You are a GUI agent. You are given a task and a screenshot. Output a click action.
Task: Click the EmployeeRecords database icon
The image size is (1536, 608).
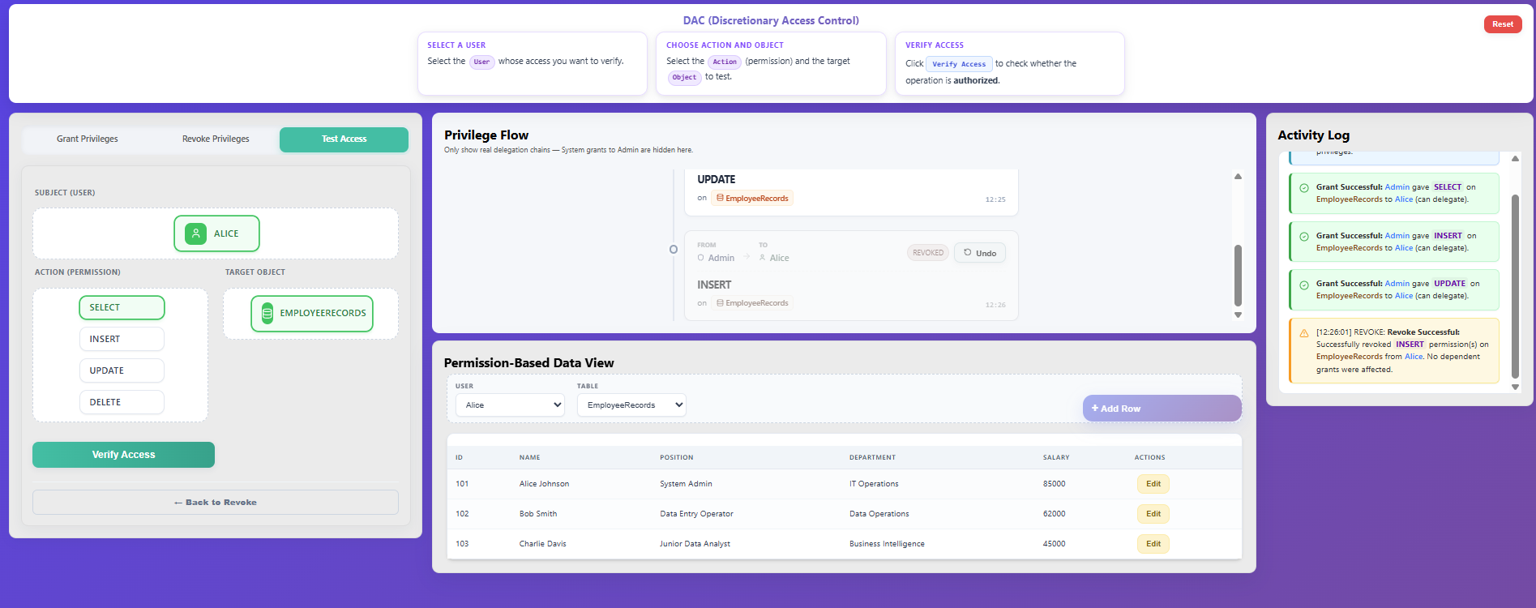[267, 314]
